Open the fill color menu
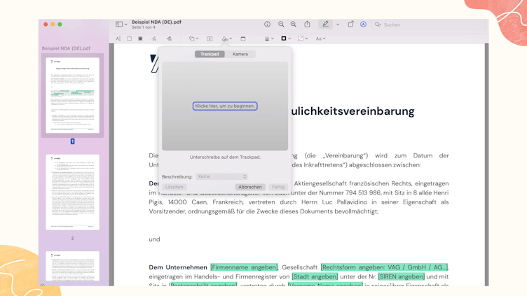 [303, 38]
